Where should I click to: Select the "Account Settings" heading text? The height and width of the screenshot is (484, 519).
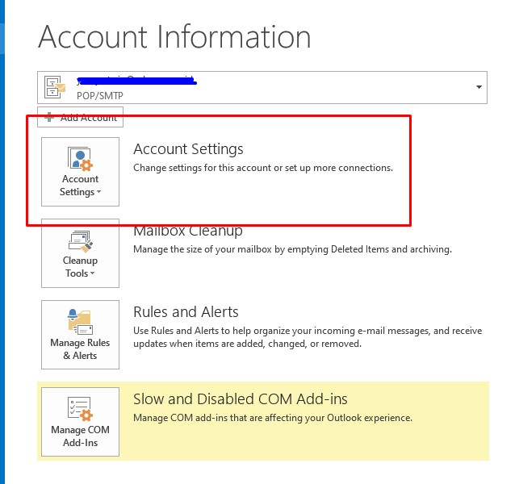coord(188,149)
